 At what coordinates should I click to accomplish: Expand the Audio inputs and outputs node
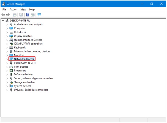(x=7, y=25)
